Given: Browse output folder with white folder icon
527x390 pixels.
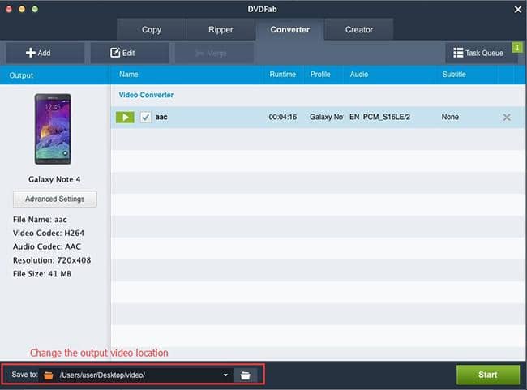Looking at the screenshot, I should tap(246, 375).
